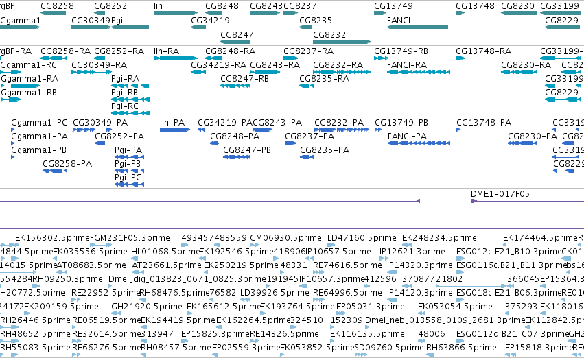This screenshot has width=584, height=358.
Task: Click the FANCI-RA transcript label
Action: (407, 65)
